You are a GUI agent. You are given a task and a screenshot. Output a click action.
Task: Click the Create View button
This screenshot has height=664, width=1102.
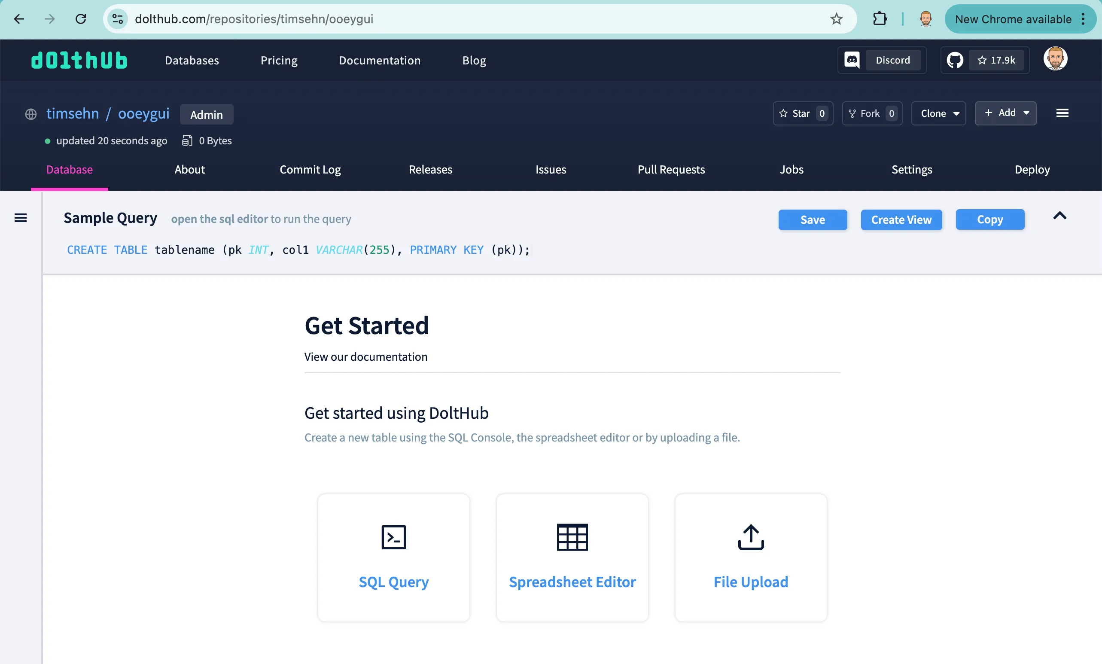pyautogui.click(x=901, y=219)
